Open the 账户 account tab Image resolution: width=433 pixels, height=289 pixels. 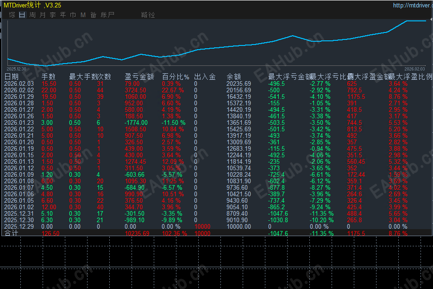coord(107,15)
